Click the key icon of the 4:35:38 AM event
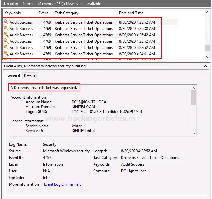 (x=6, y=29)
